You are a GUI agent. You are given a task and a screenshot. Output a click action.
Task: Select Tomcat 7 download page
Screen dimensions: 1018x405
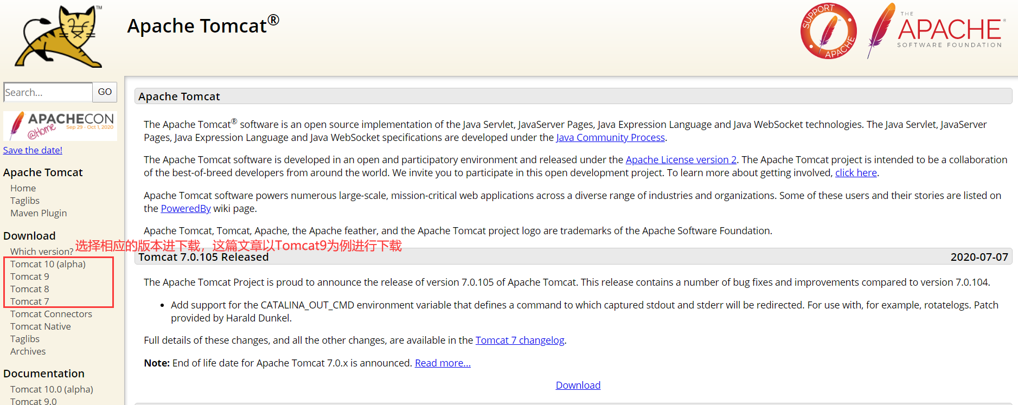point(29,301)
